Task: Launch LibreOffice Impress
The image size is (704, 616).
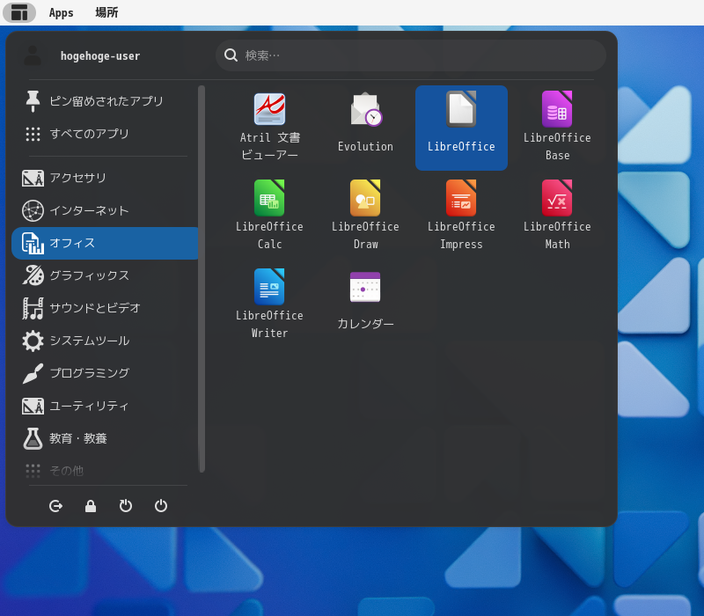Action: click(x=461, y=216)
